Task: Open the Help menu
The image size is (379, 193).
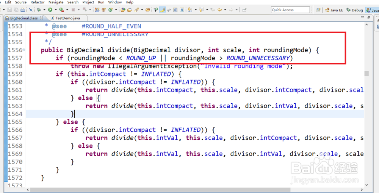Action: point(130,2)
